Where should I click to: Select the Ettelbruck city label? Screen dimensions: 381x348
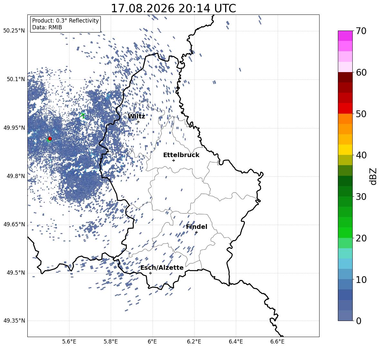[x=181, y=155]
